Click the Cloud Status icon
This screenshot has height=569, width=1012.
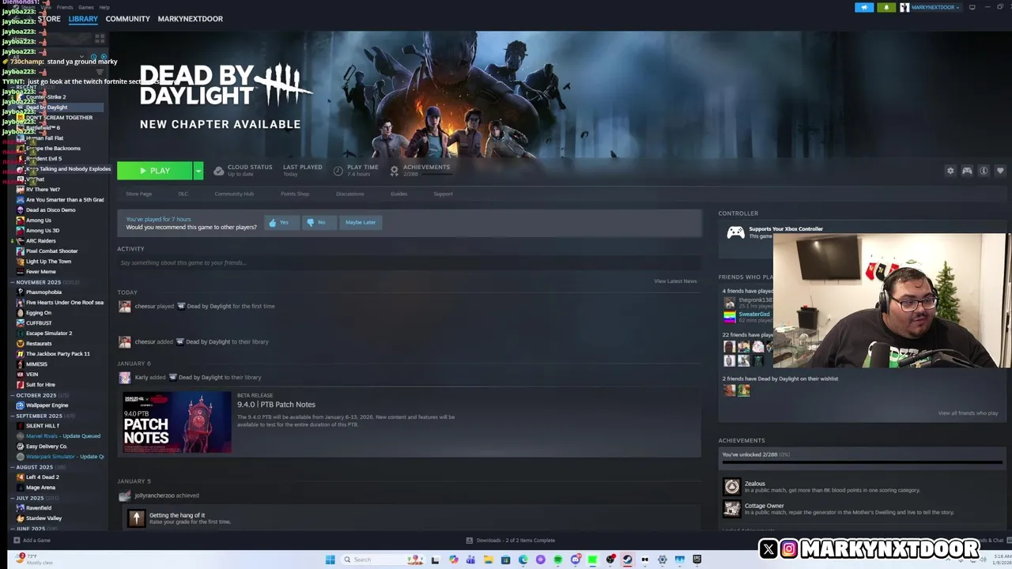tap(219, 171)
